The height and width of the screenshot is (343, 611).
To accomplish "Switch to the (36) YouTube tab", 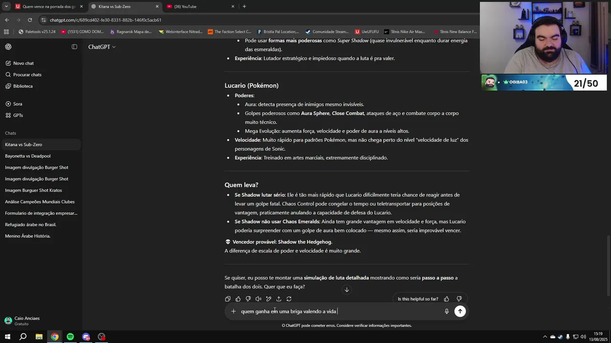I will click(x=200, y=7).
